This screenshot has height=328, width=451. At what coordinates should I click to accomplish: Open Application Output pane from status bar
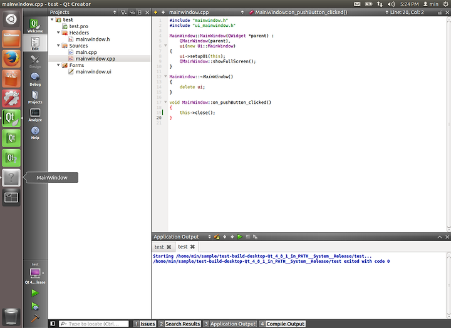tap(229, 324)
